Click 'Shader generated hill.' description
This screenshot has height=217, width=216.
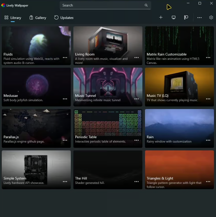(90, 183)
